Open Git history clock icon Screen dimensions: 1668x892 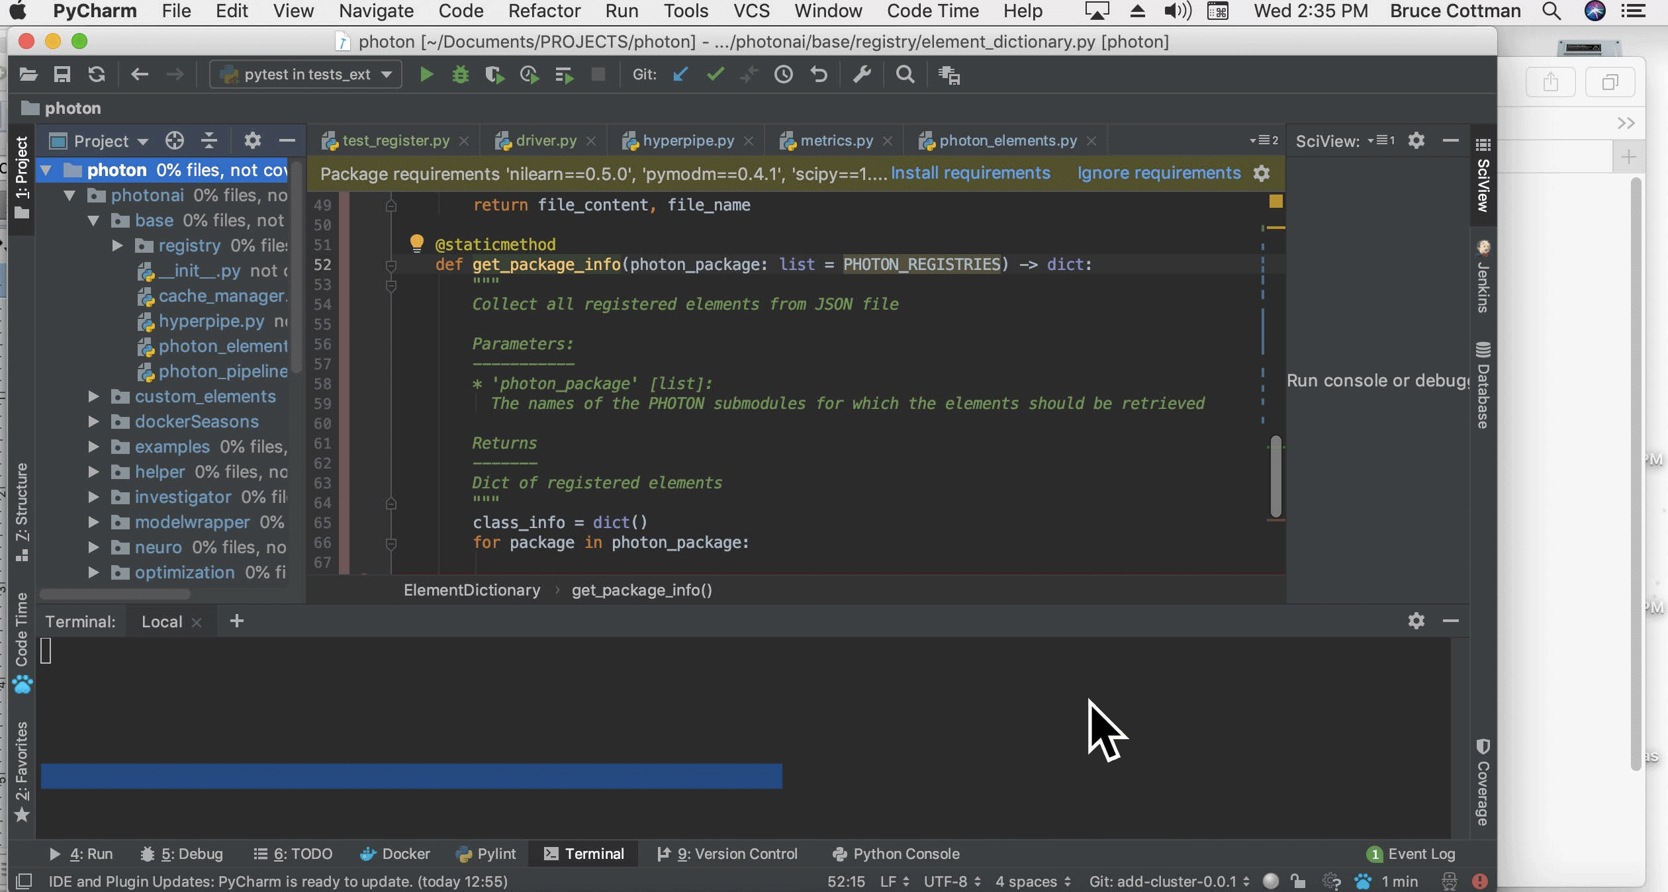(784, 75)
